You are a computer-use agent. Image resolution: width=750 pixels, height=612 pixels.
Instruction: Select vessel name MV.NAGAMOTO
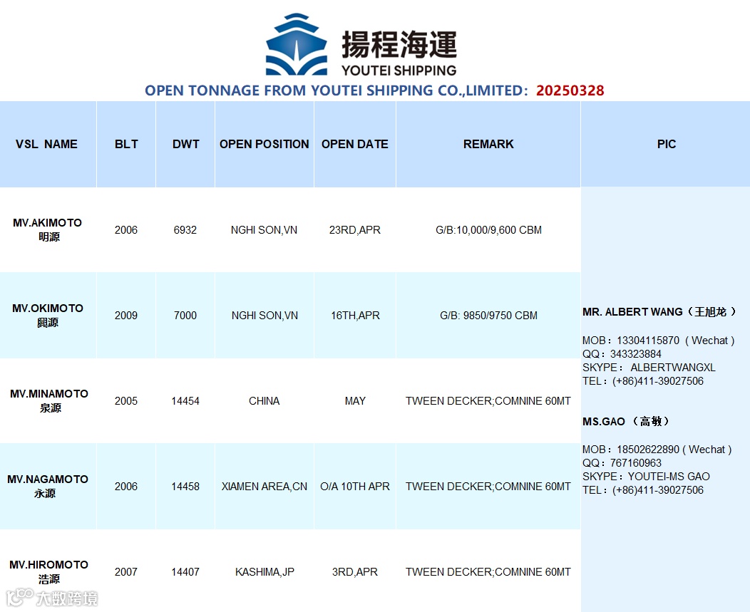pos(48,479)
